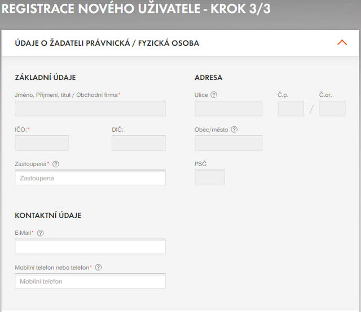The image size is (361, 312).
Task: Click the help icon beside E-Mail label
Action: coord(40,233)
